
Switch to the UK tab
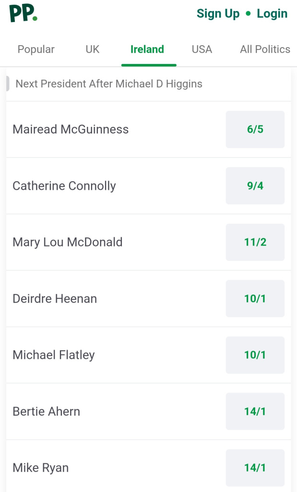93,49
